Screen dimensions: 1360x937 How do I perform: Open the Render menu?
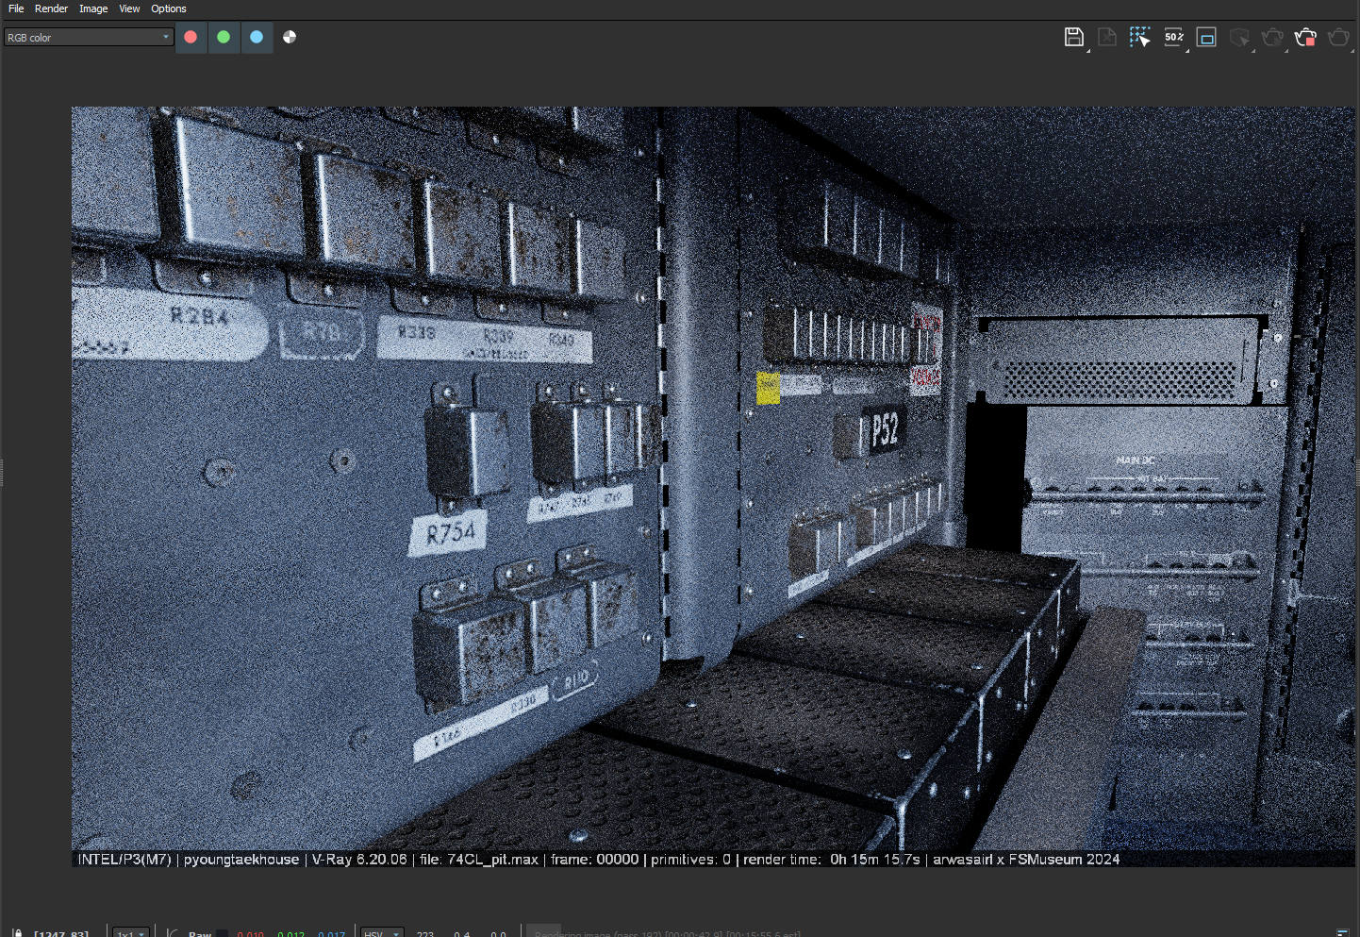pos(51,8)
